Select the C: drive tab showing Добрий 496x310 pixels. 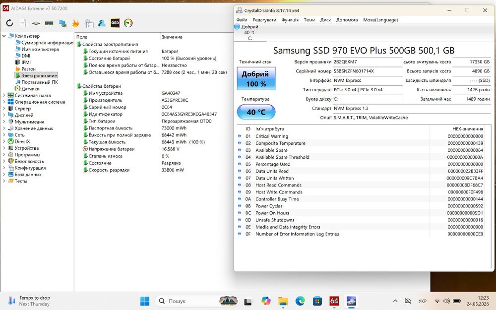[250, 32]
